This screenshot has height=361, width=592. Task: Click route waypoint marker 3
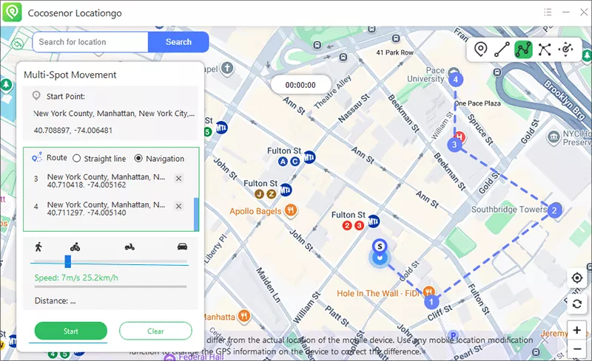(454, 145)
